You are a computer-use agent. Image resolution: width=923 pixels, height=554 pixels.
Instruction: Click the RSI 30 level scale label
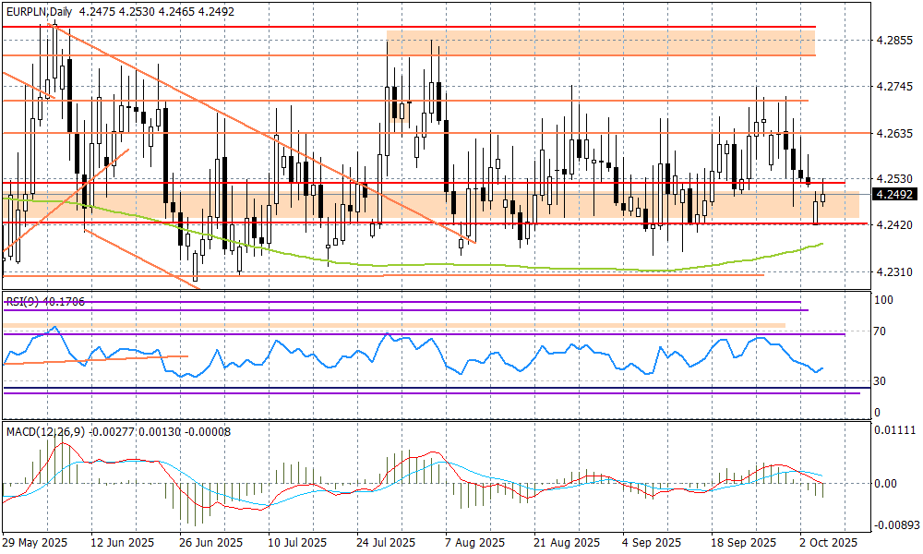(882, 380)
